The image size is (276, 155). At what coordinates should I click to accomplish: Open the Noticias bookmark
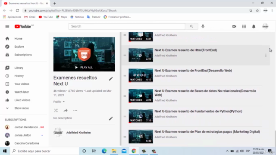77,17
